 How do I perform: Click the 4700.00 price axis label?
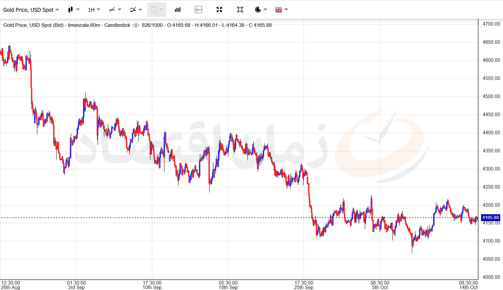click(491, 24)
